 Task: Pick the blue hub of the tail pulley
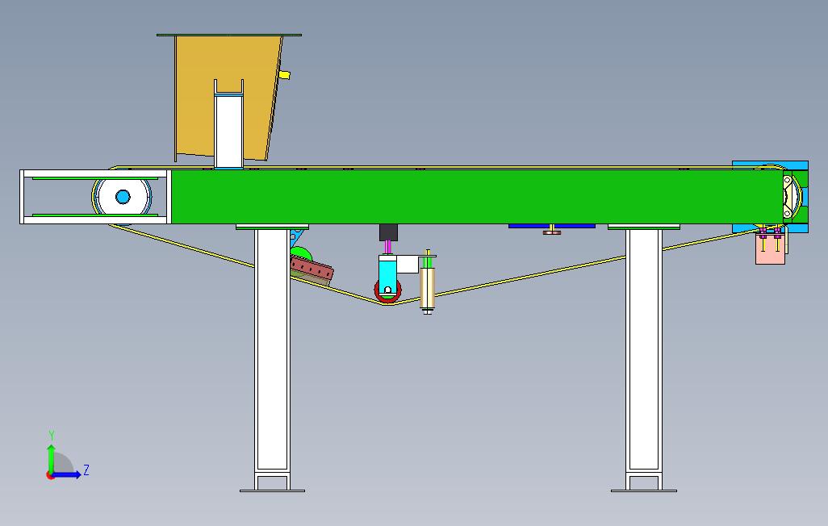pos(123,197)
